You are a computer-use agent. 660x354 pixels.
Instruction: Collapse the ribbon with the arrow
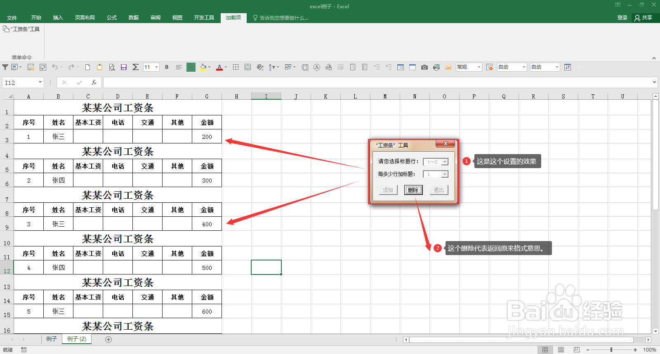(654, 58)
